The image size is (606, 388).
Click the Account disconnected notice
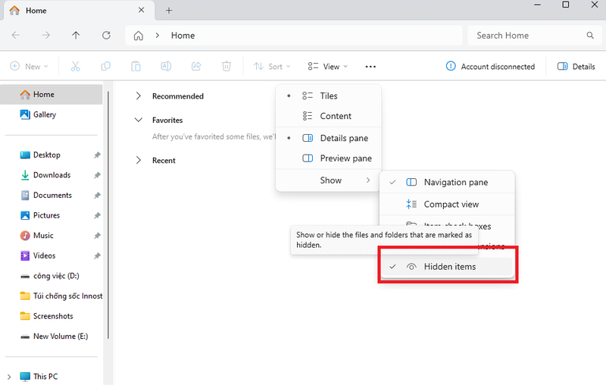pos(490,67)
